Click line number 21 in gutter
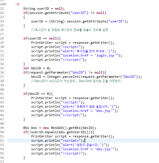This screenshot has width=159, height=163. click(x=2, y=9)
